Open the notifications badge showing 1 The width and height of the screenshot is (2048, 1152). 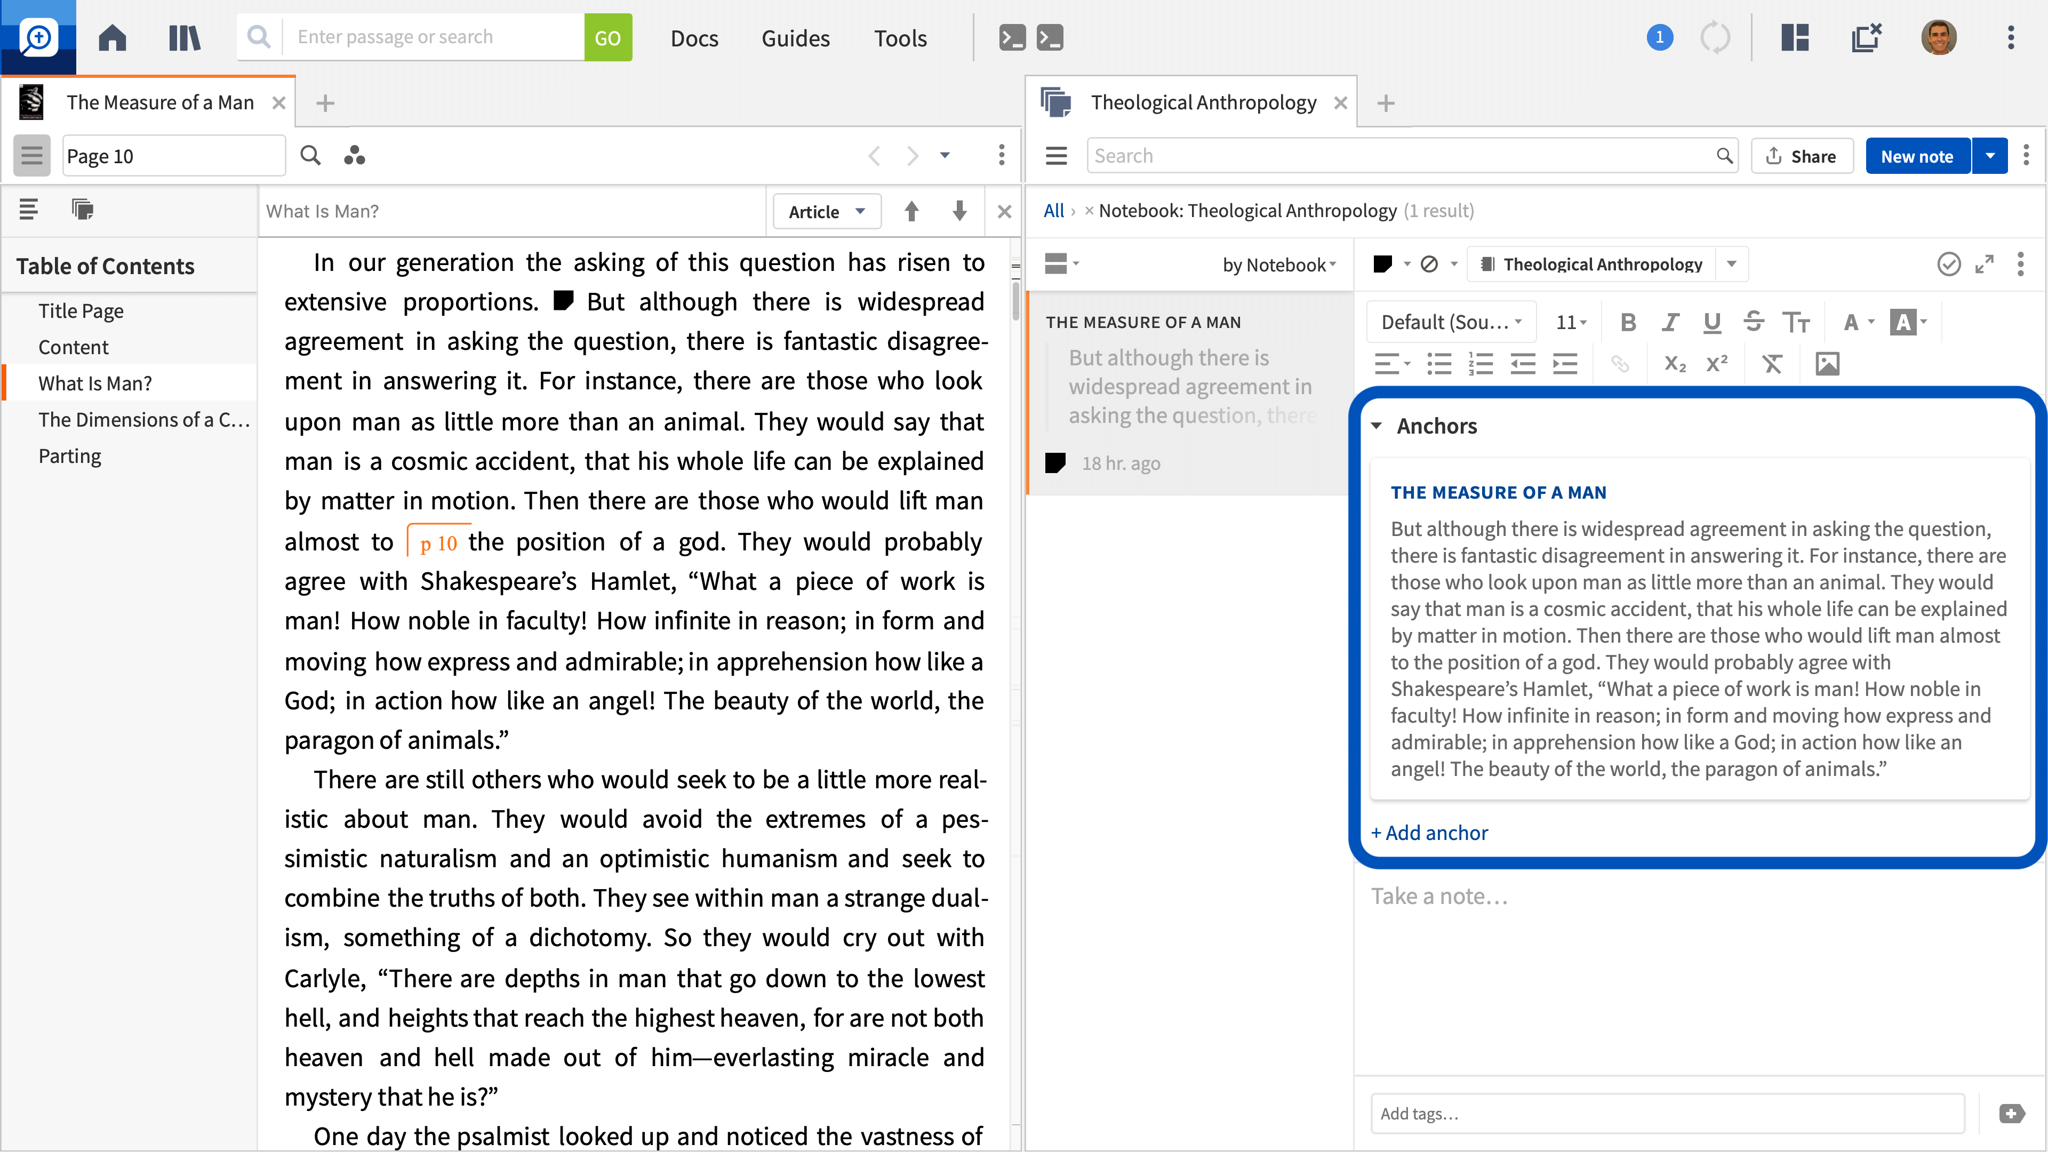[1659, 37]
